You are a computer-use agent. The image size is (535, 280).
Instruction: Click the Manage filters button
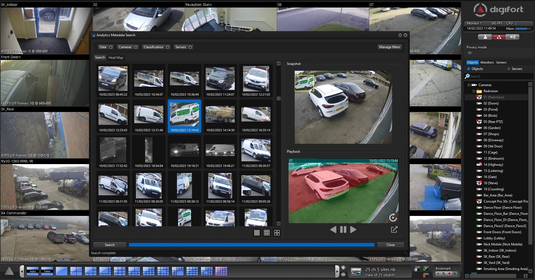coord(390,47)
